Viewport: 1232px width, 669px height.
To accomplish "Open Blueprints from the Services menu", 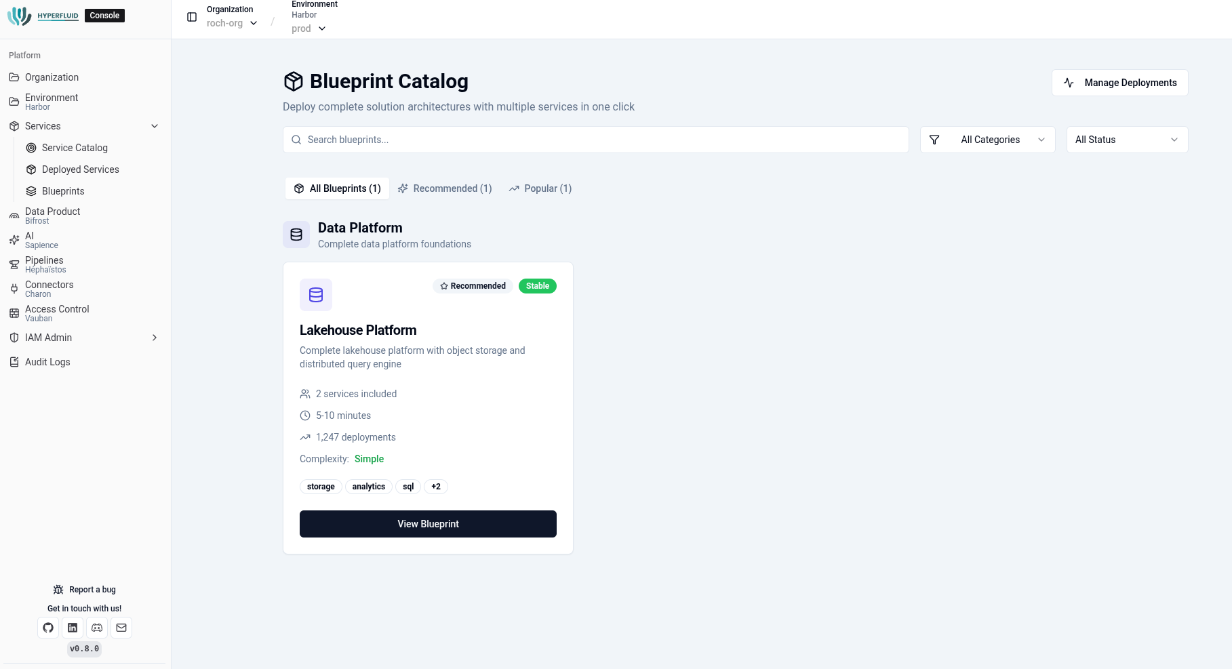I will 63,191.
